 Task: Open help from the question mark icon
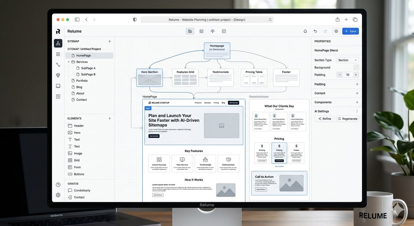[58, 185]
